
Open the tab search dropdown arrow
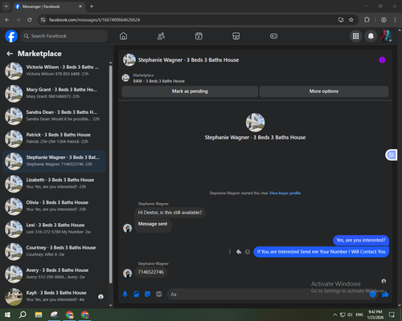click(x=6, y=6)
